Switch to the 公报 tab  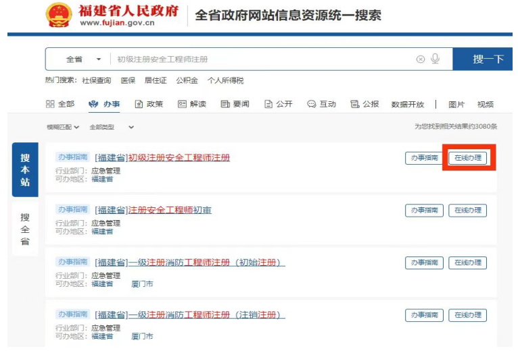[x=364, y=104]
